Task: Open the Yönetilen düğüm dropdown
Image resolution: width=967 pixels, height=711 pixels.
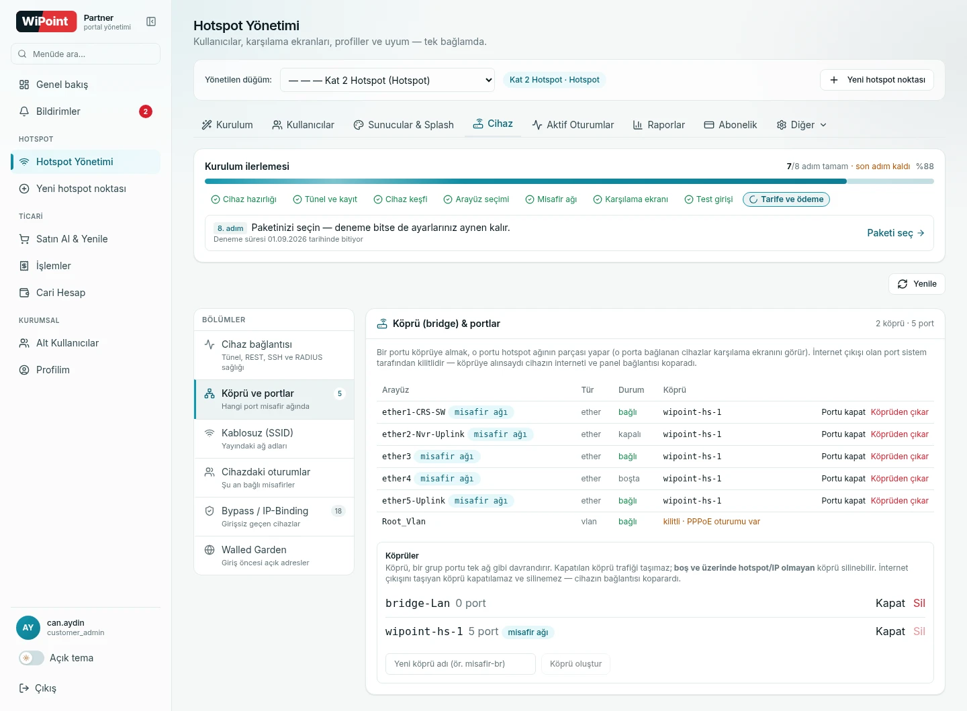Action: [x=387, y=80]
